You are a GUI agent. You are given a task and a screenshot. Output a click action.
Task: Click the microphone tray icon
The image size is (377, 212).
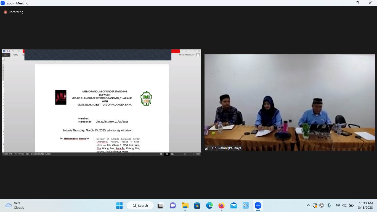329,205
